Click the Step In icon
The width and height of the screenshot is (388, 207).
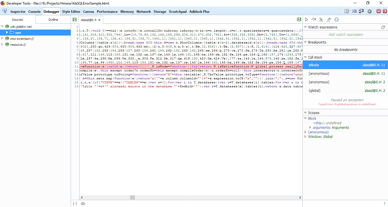point(321,19)
